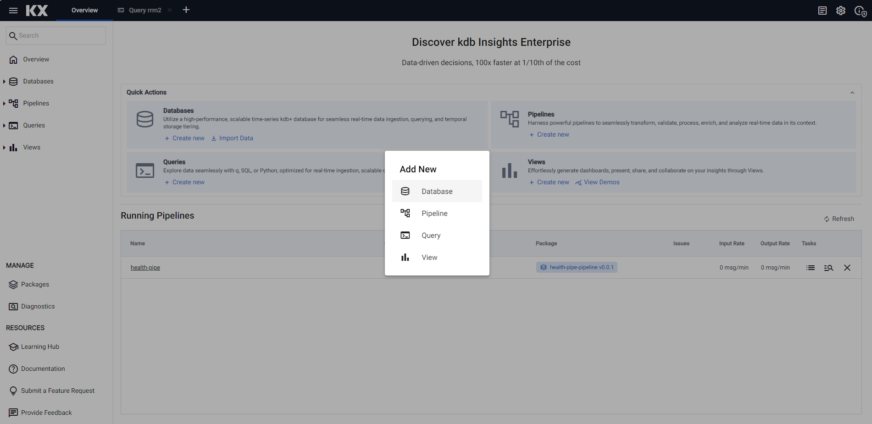The image size is (872, 424).
Task: Expand the Databases tree arrow
Action: pos(4,82)
